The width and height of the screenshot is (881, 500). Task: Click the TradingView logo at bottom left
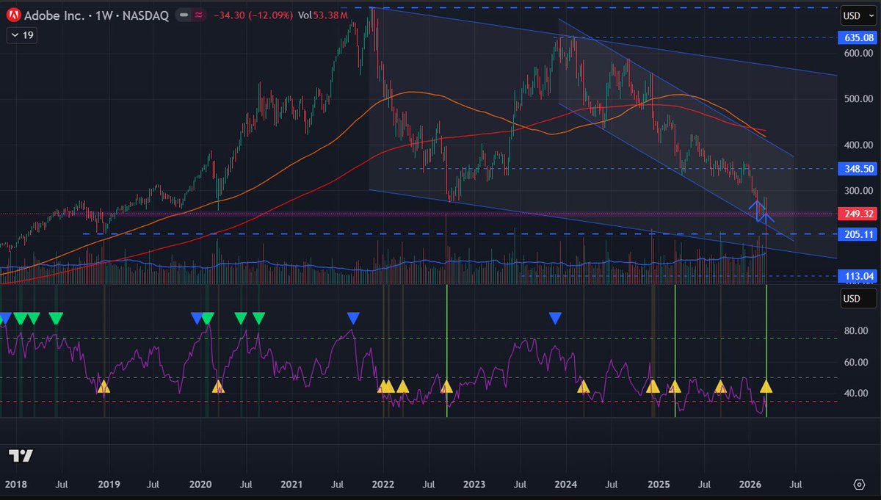point(21,455)
